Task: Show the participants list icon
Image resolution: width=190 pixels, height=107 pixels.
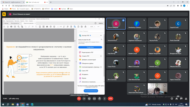Action: tap(176, 98)
